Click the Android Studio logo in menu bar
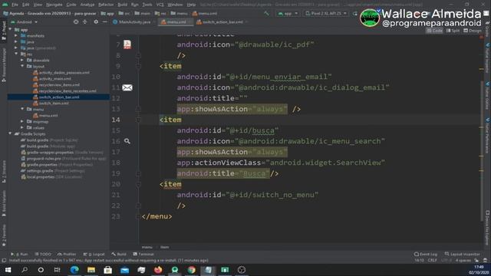 pyautogui.click(x=5, y=5)
